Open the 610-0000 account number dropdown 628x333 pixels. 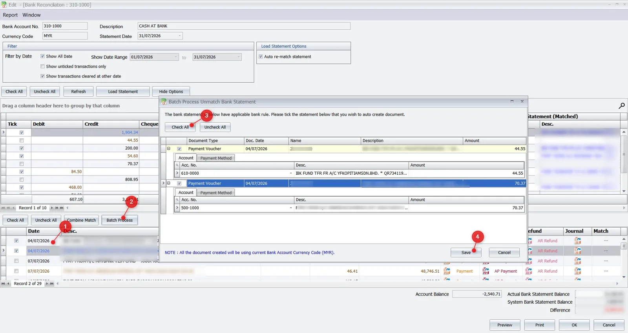291,173
